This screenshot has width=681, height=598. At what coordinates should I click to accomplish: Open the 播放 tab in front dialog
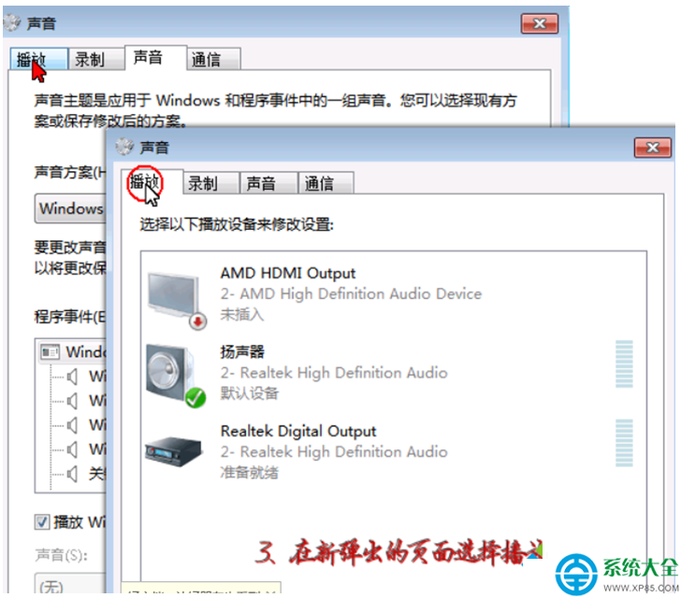[152, 182]
